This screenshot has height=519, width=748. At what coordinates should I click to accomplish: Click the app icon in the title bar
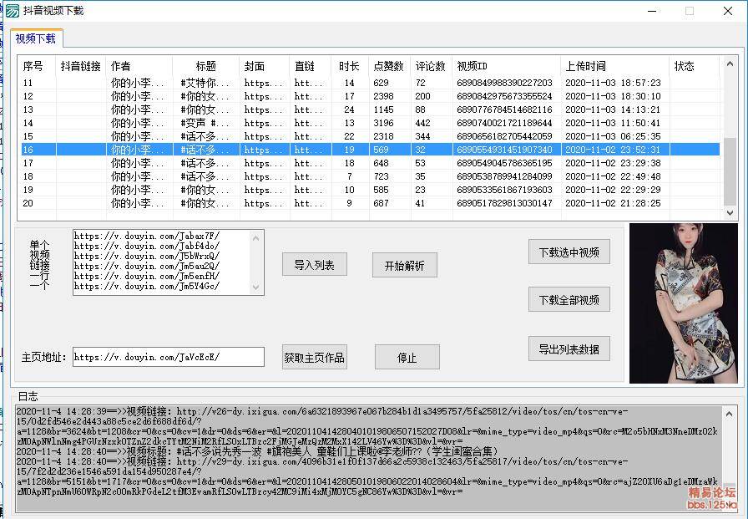(13, 11)
